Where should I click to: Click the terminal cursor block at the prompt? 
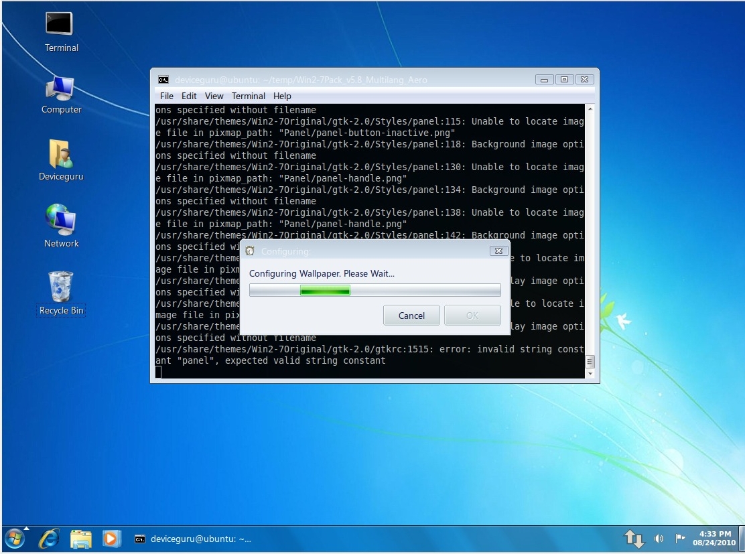point(158,372)
